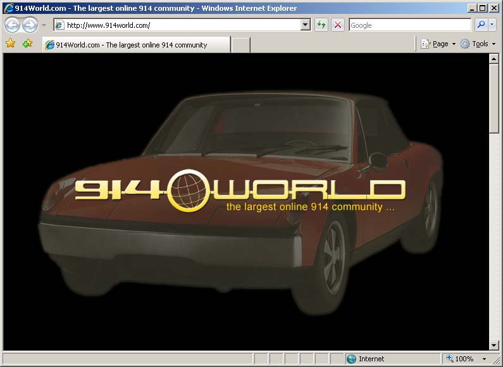Screen dimensions: 503x367
Task: Click the scrollbar up arrow
Action: pyautogui.click(x=494, y=59)
